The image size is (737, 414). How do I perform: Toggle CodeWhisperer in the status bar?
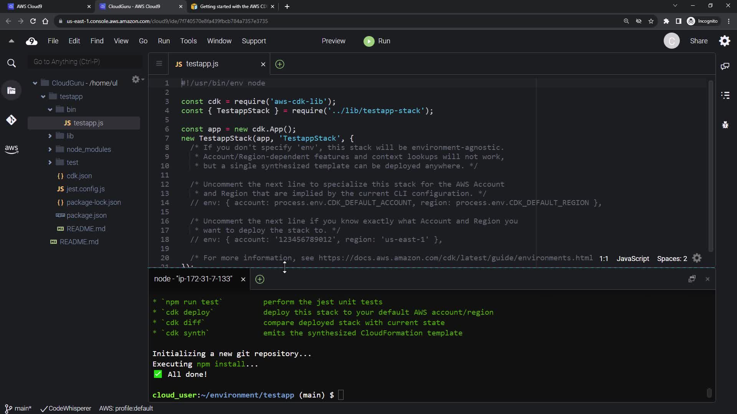[x=66, y=408]
